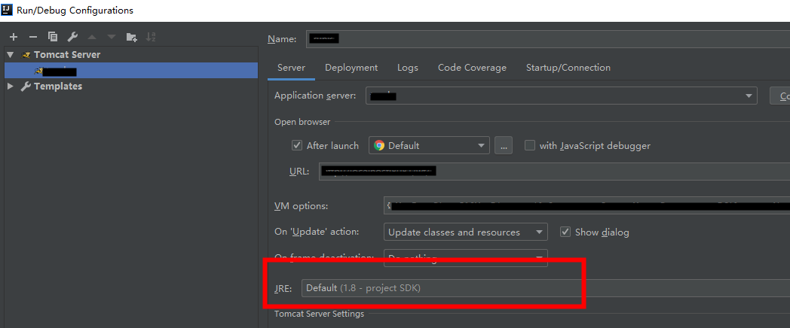This screenshot has width=790, height=328.
Task: Toggle the Show dialog checkbox
Action: pyautogui.click(x=565, y=232)
